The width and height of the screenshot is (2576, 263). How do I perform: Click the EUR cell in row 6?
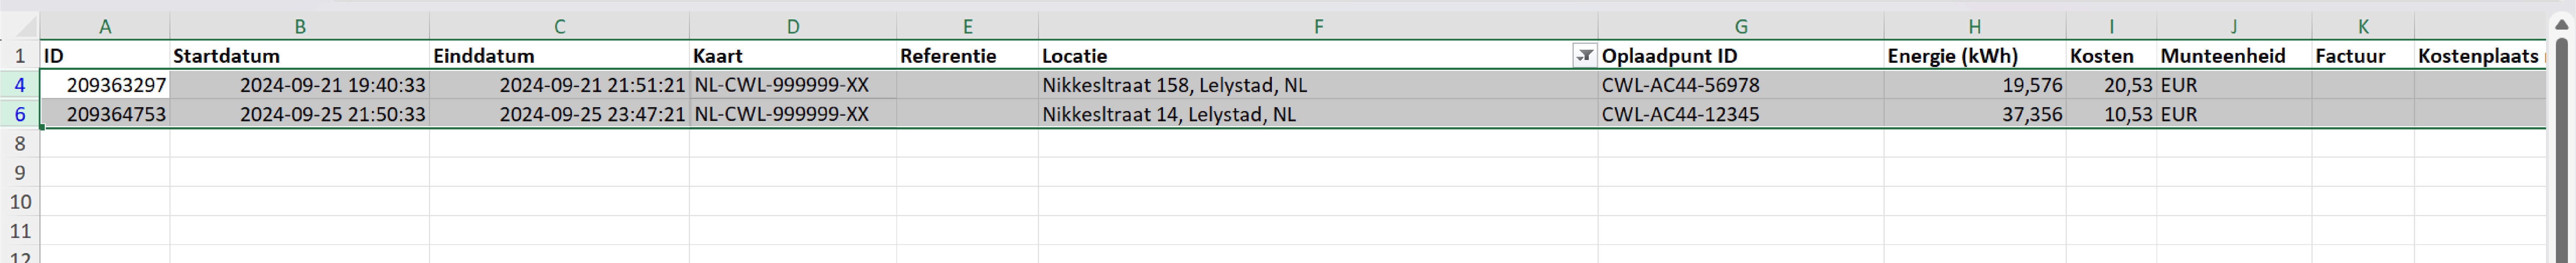2234,114
